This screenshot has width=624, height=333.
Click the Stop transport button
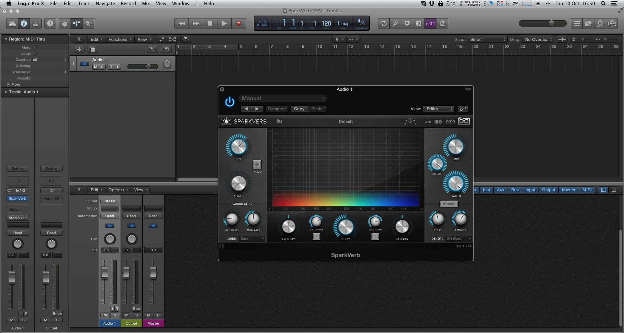click(210, 23)
